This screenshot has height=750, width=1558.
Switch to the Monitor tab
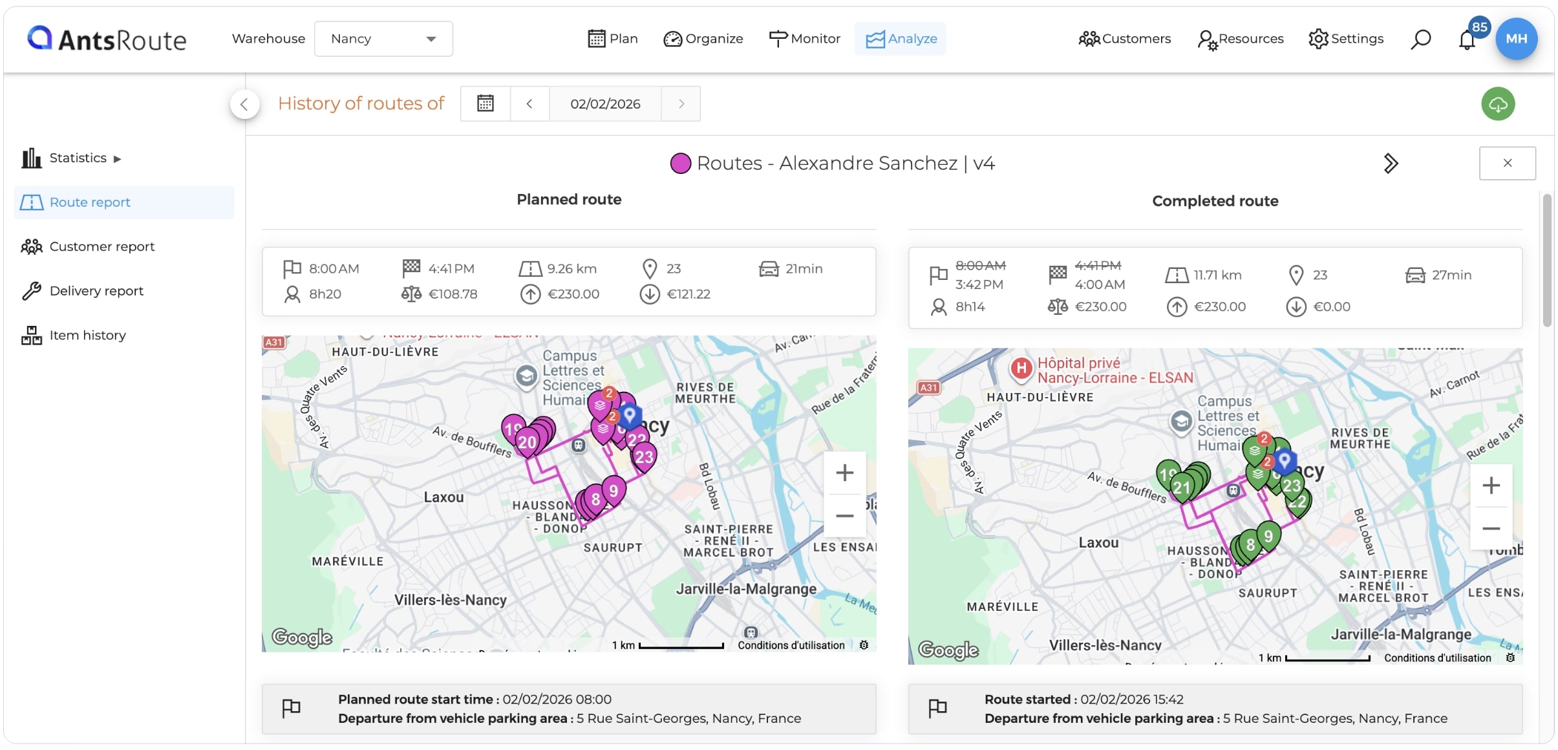[804, 39]
